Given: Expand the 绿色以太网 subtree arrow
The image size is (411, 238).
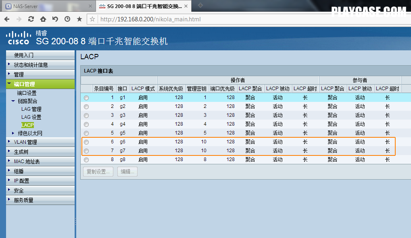Looking at the screenshot, I should pyautogui.click(x=13, y=133).
